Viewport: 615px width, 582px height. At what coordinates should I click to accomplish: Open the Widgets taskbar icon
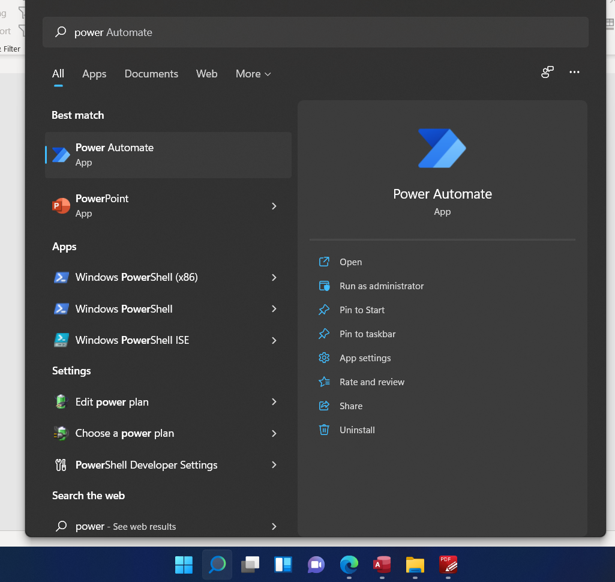pos(283,565)
